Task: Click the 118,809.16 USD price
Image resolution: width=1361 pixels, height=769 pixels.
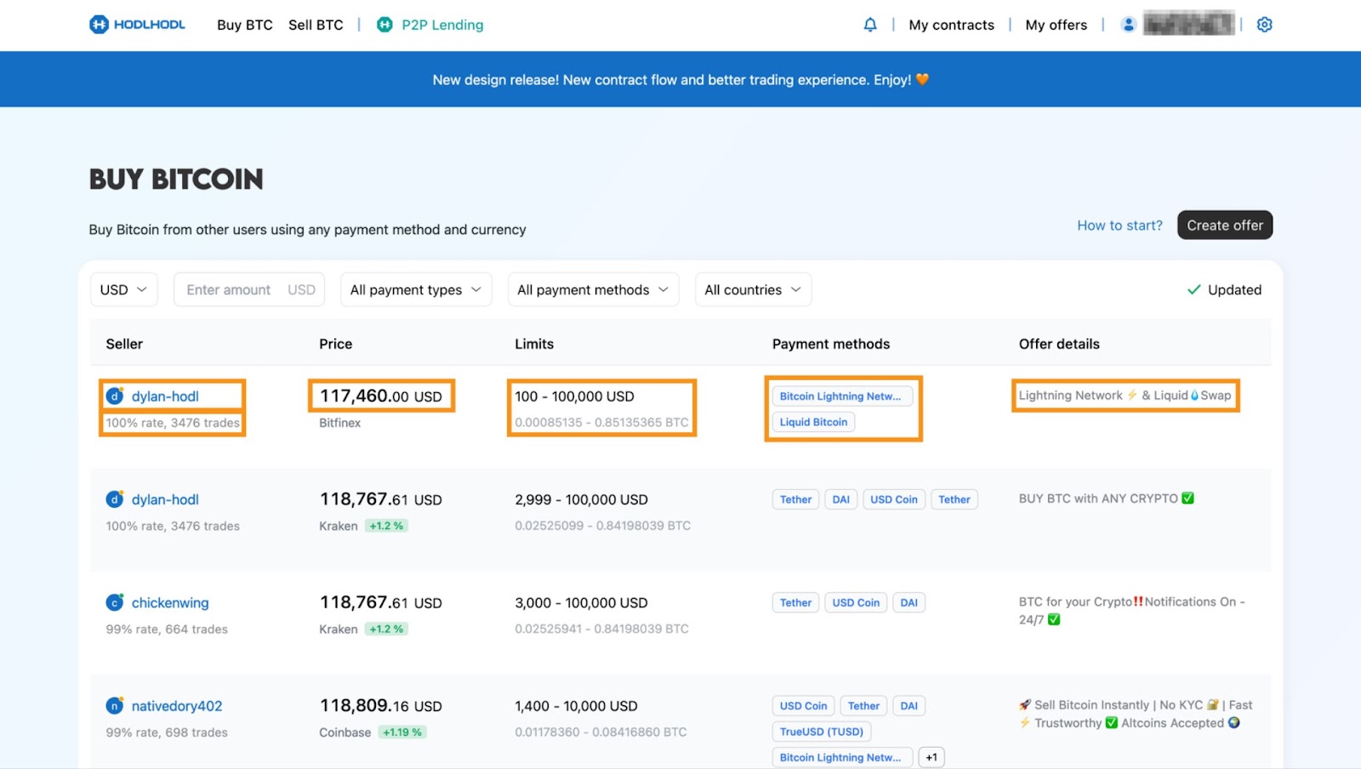Action: [381, 706]
